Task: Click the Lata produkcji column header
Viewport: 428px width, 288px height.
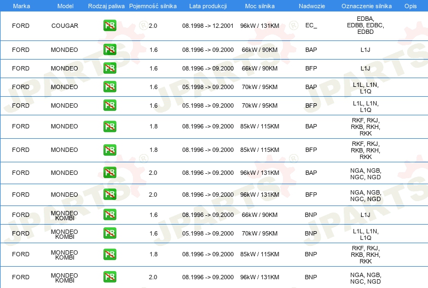Action: tap(207, 5)
